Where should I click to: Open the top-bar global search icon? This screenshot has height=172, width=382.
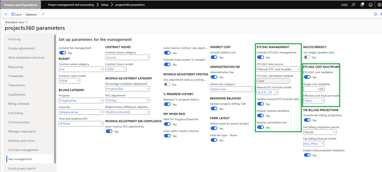click(353, 5)
